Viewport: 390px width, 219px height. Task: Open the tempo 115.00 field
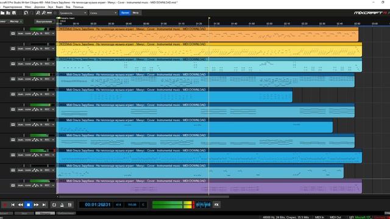[x=132, y=205]
